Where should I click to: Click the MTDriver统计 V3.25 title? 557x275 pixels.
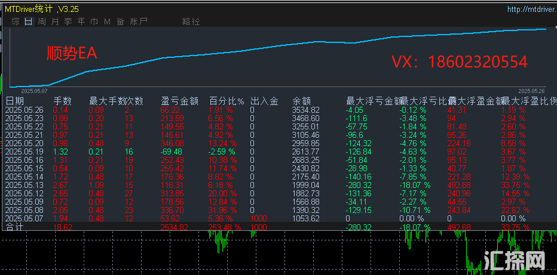42,9
